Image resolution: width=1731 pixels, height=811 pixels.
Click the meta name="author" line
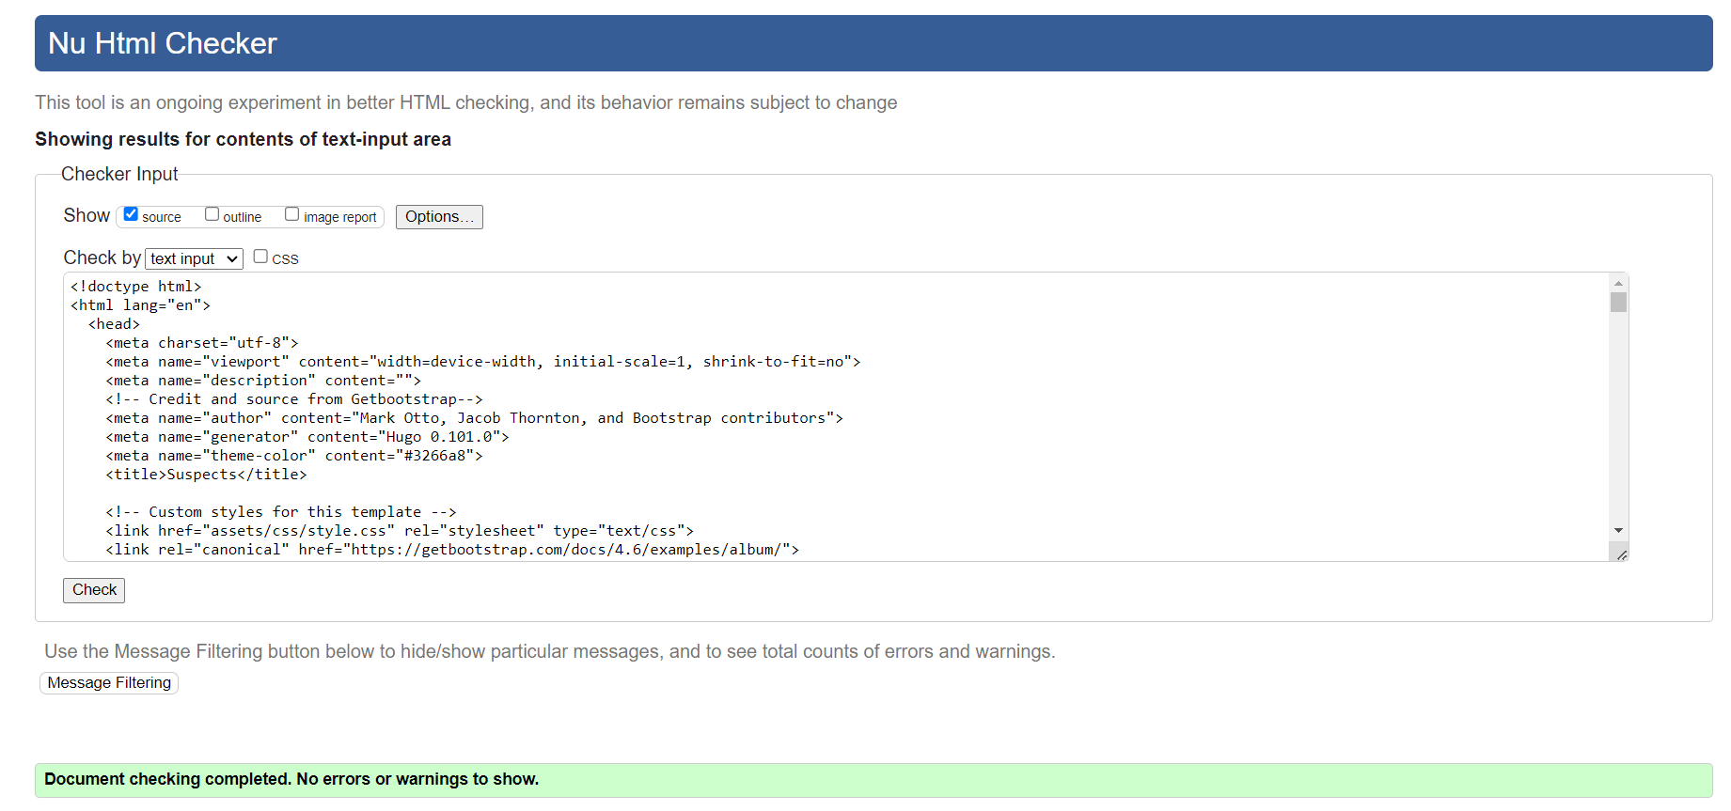click(x=475, y=418)
